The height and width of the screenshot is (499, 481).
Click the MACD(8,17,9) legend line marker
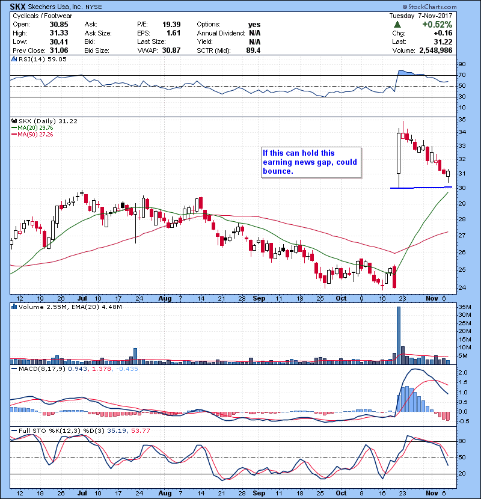[14, 369]
